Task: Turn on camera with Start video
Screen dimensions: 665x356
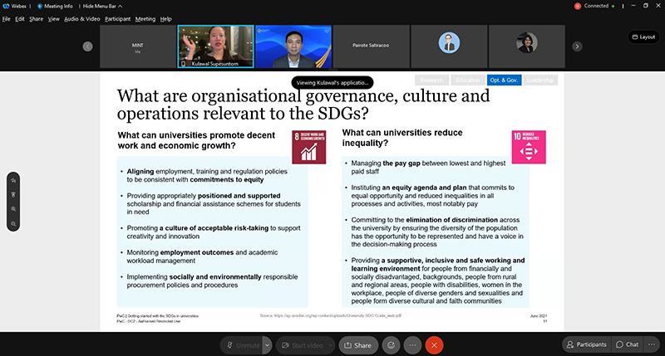Action: [x=302, y=344]
